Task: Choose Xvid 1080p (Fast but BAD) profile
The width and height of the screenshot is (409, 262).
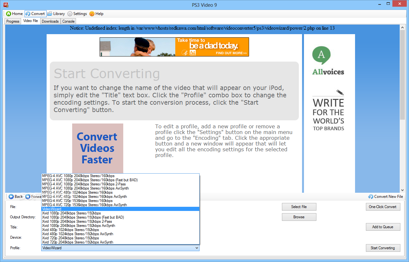Action: (120, 217)
